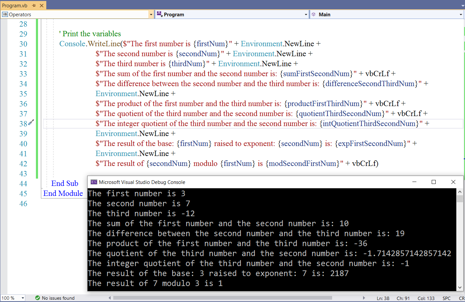Viewport: 465px width, 302px height.
Task: Click the Debug Console vertical scrollbar thumb
Action: (x=460, y=199)
